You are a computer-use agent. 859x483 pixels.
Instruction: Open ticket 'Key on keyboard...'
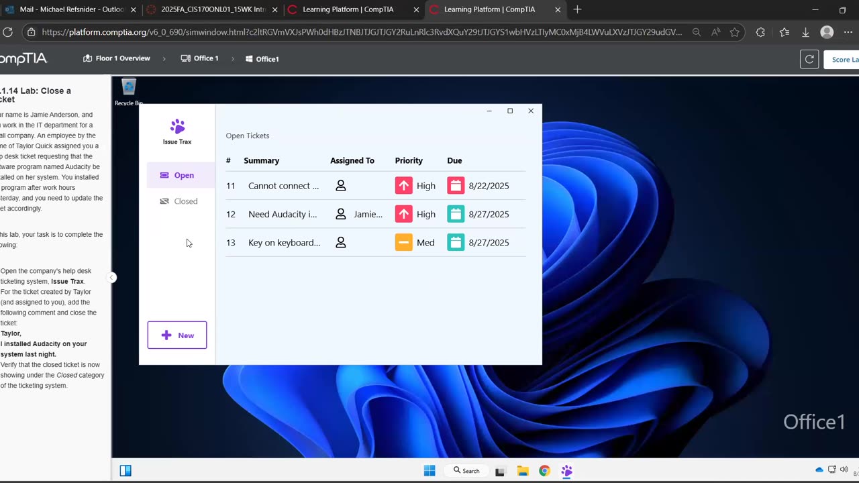284,242
